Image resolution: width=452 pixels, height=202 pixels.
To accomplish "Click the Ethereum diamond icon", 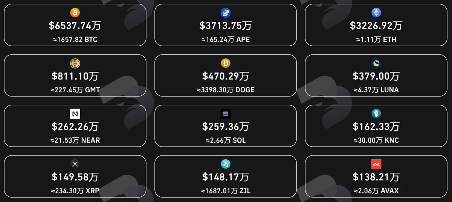I will tap(376, 13).
